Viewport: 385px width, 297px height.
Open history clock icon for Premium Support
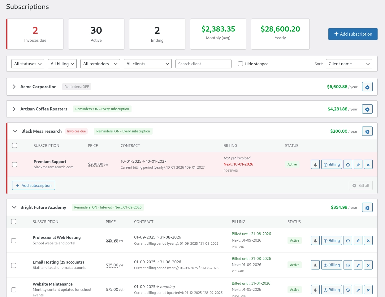pyautogui.click(x=348, y=164)
